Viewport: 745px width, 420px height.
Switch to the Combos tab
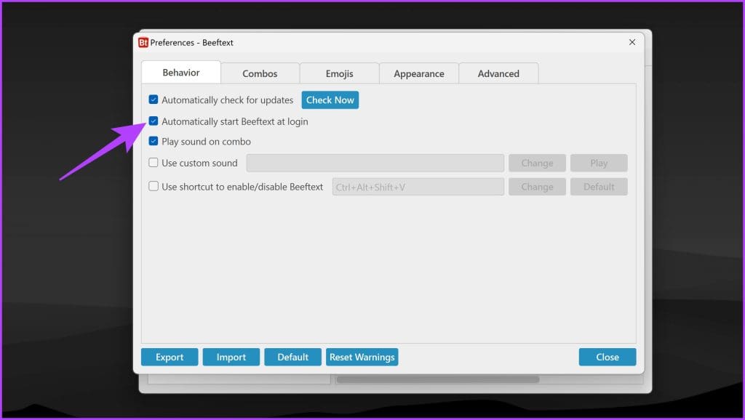[260, 73]
